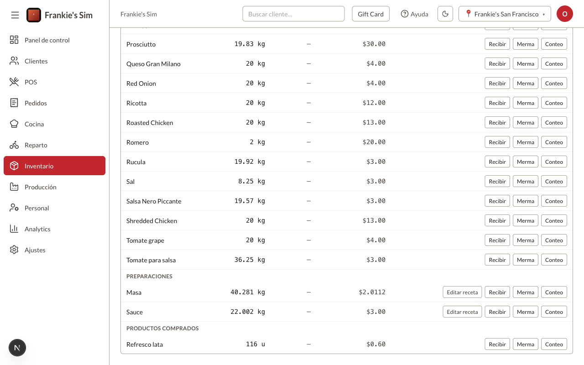Click the POS utensils icon

click(14, 82)
